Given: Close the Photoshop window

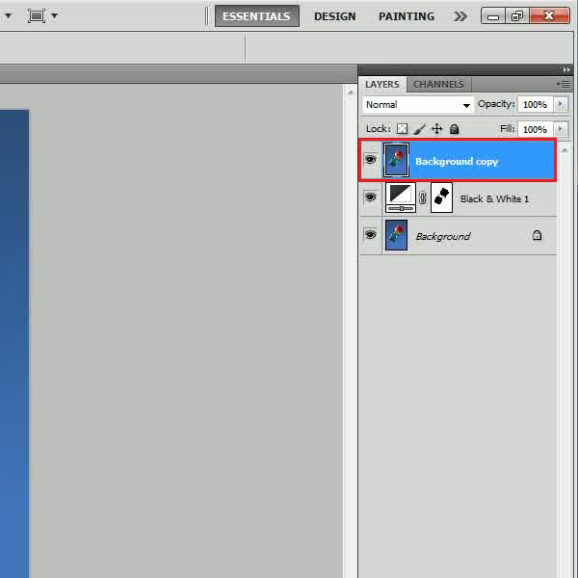Looking at the screenshot, I should tap(549, 15).
